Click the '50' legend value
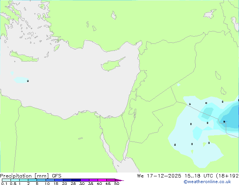This screenshot has width=239, height=185. pyautogui.click(x=116, y=183)
